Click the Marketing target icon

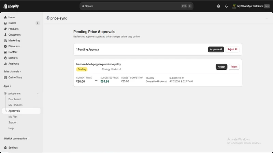coord(5,40)
